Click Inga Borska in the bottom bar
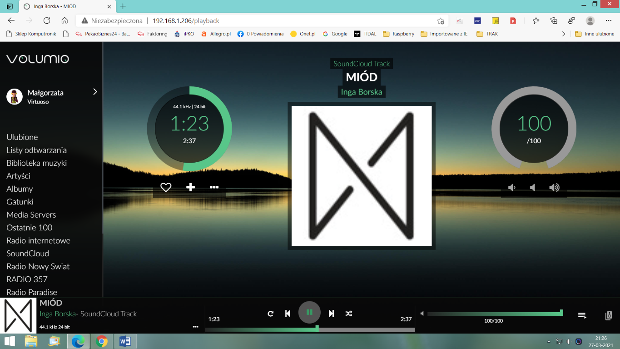620x349 pixels. [x=58, y=314]
